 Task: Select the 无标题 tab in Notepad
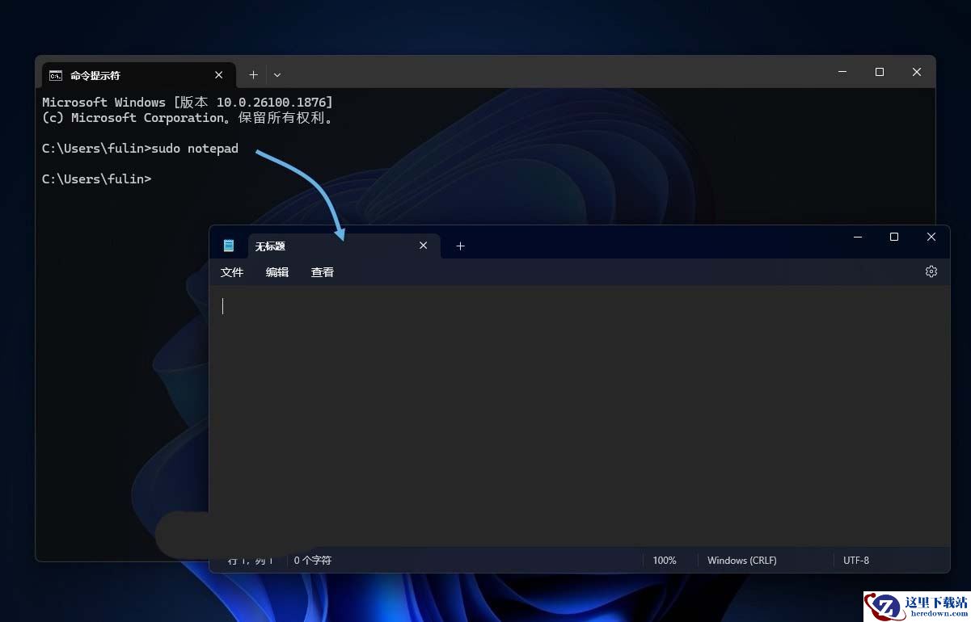tap(344, 246)
